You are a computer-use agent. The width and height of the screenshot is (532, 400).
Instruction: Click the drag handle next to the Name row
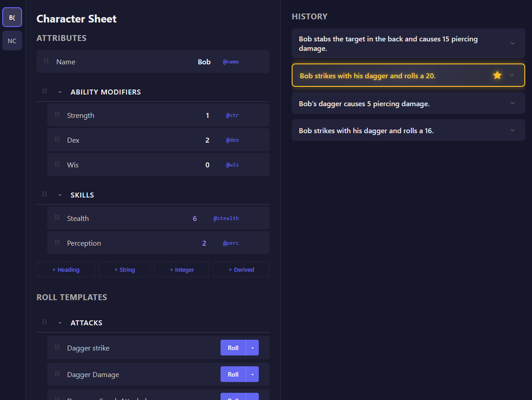[x=46, y=62]
